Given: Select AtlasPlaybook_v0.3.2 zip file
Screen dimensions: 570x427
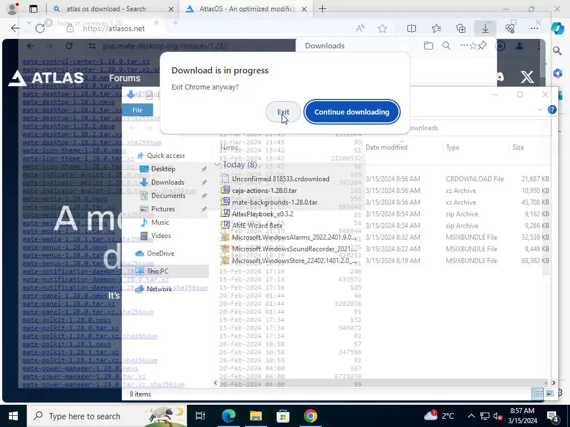Looking at the screenshot, I should pyautogui.click(x=263, y=214).
